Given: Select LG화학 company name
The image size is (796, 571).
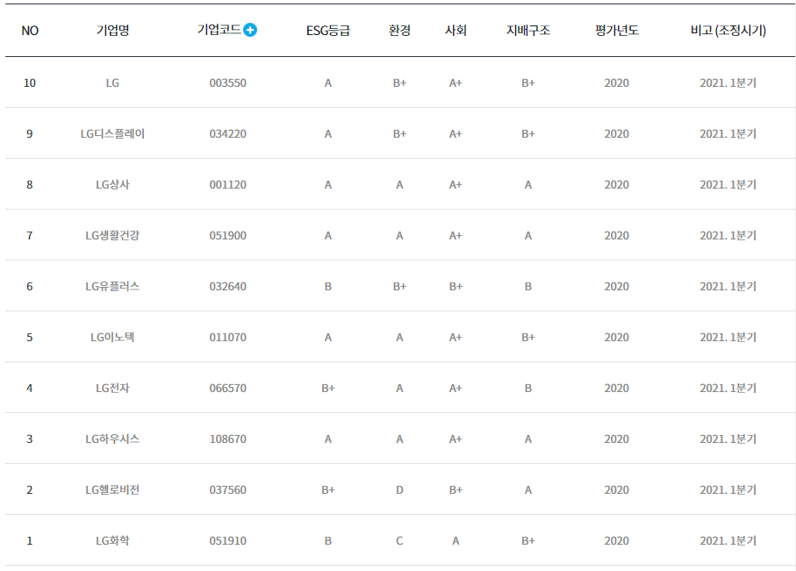Looking at the screenshot, I should coord(112,540).
